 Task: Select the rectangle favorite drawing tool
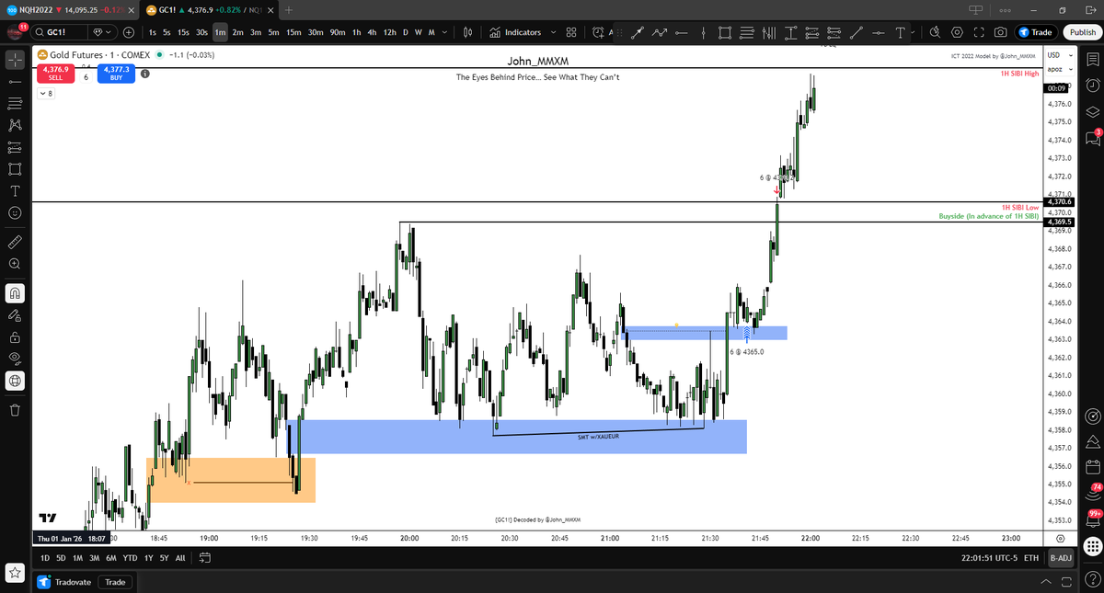tap(724, 32)
